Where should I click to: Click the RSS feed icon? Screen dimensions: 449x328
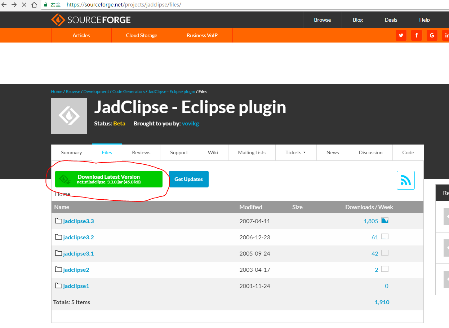406,180
